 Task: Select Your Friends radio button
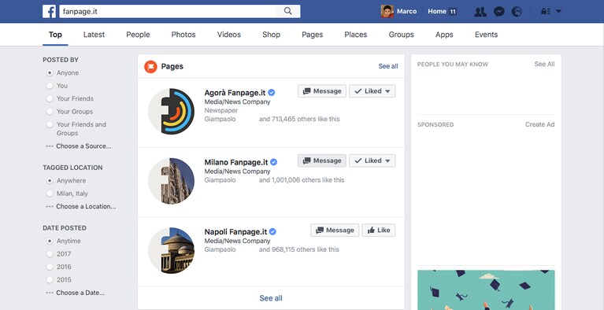click(x=50, y=98)
